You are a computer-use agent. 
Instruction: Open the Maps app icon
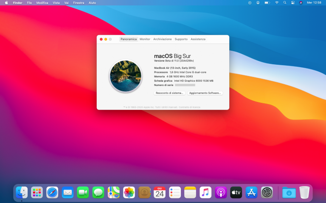(x=113, y=192)
